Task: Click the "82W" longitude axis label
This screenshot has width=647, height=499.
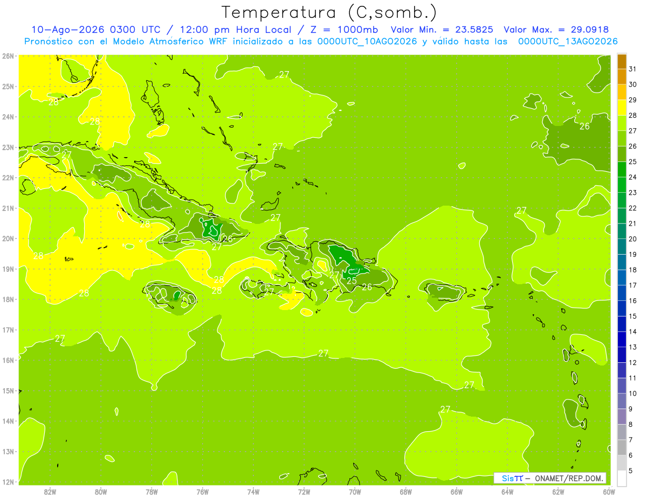Action: 50,491
